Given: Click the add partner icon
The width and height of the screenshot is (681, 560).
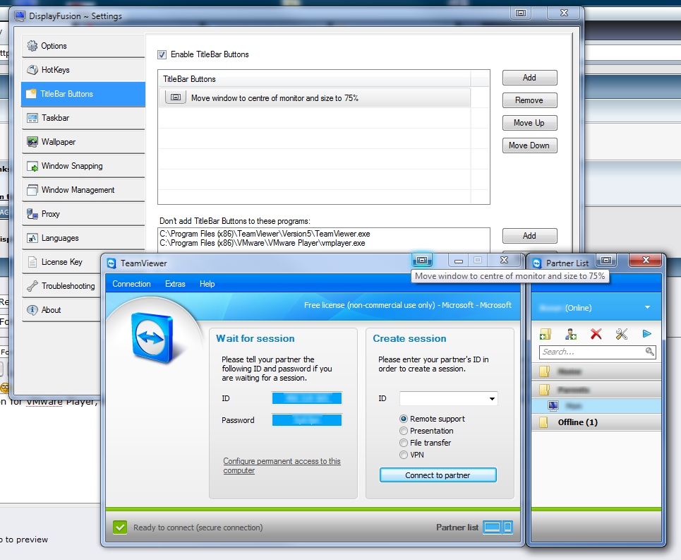Looking at the screenshot, I should click(x=571, y=334).
